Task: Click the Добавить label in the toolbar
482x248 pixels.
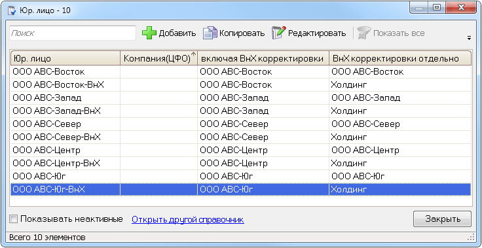Action: pos(177,33)
